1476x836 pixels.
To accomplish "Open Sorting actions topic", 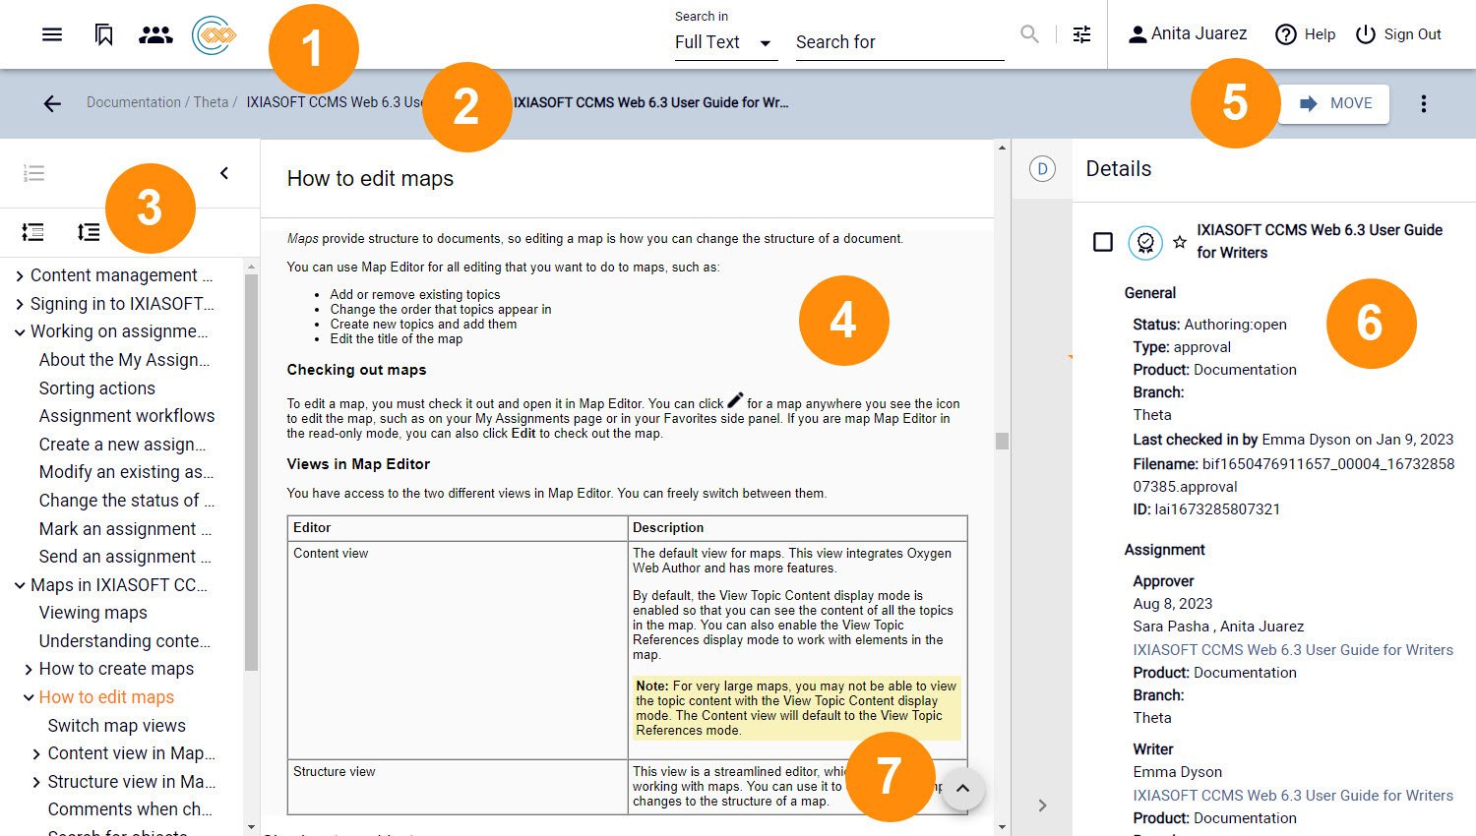I will coord(97,388).
